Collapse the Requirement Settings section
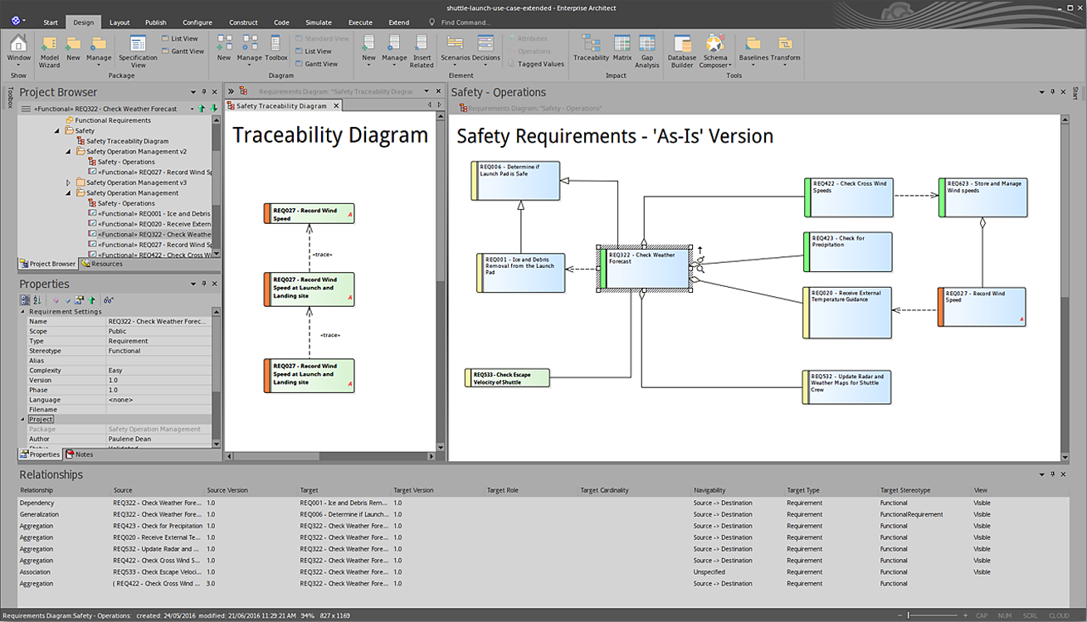 coord(22,312)
